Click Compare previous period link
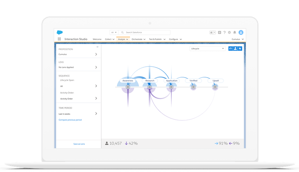 tap(70, 120)
